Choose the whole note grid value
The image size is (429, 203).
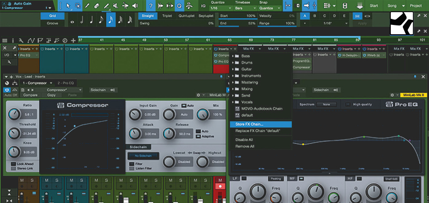coord(72,22)
